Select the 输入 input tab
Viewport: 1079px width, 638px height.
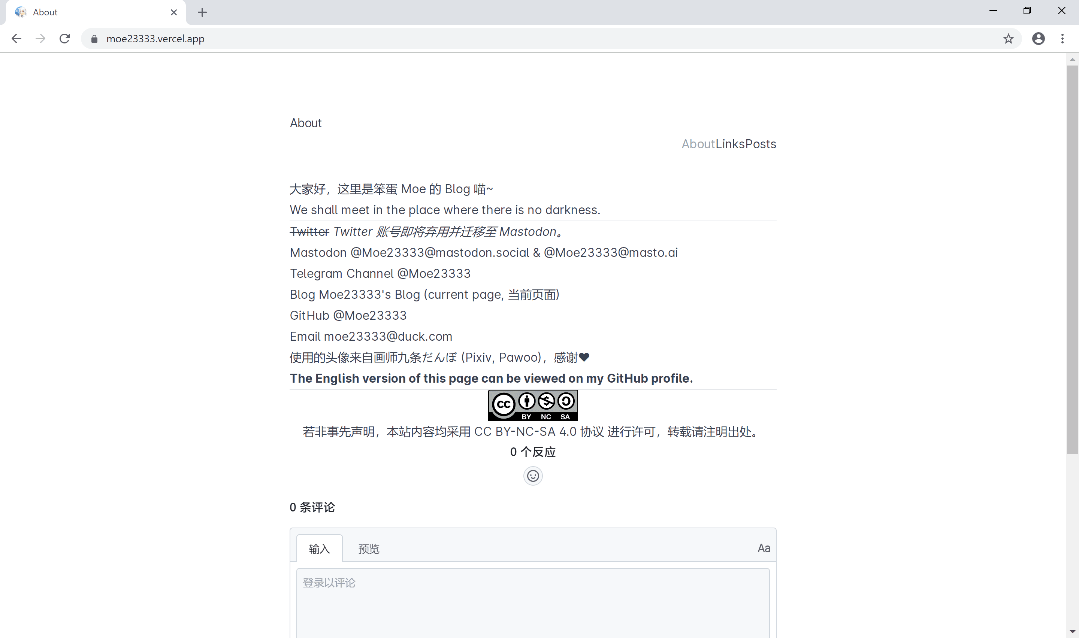pyautogui.click(x=319, y=548)
